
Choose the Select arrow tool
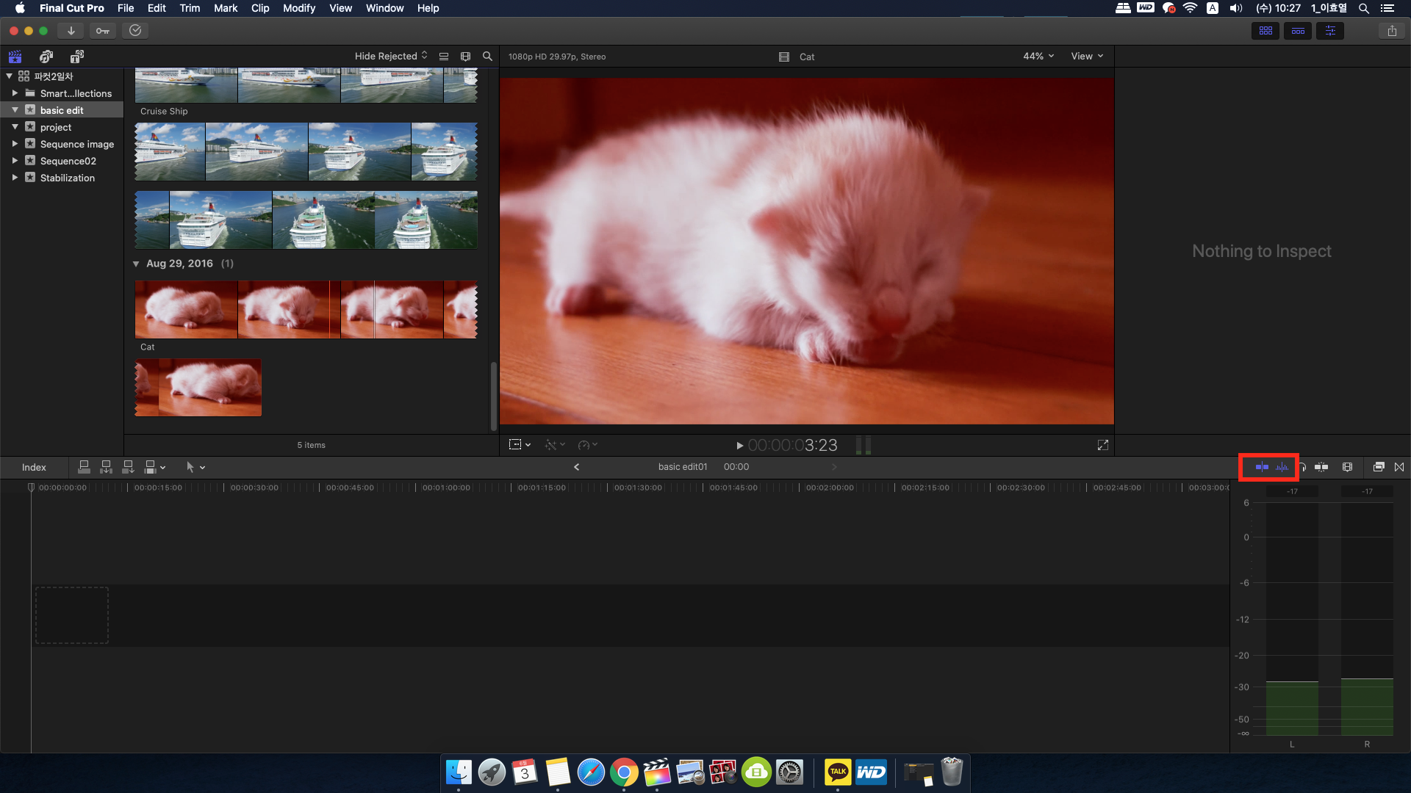coord(190,467)
